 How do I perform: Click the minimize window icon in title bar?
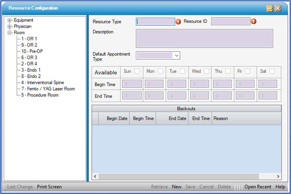[x=269, y=8]
